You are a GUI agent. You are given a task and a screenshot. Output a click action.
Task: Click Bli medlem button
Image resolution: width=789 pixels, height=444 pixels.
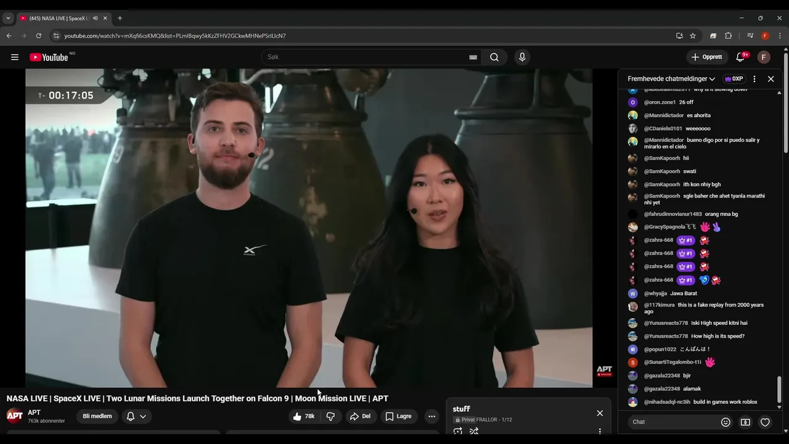pos(97,416)
